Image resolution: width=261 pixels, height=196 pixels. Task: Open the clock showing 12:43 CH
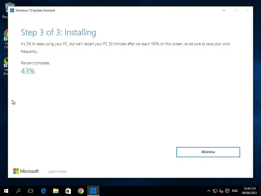click(x=250, y=191)
